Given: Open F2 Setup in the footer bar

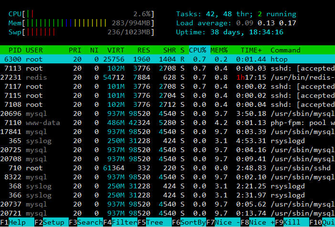Looking at the screenshot, I should 52,223.
